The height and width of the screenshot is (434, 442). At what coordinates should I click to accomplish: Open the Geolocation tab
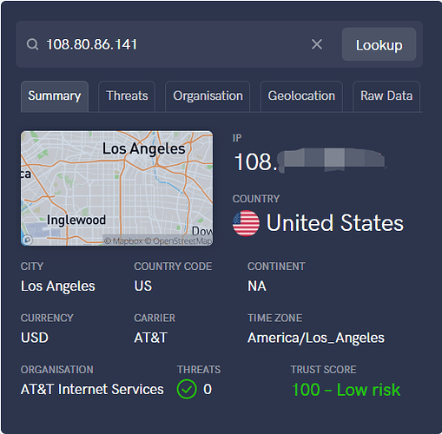tap(301, 95)
